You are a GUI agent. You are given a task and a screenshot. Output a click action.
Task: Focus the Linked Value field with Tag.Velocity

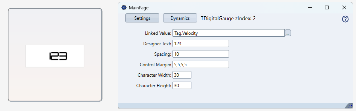tap(228, 33)
